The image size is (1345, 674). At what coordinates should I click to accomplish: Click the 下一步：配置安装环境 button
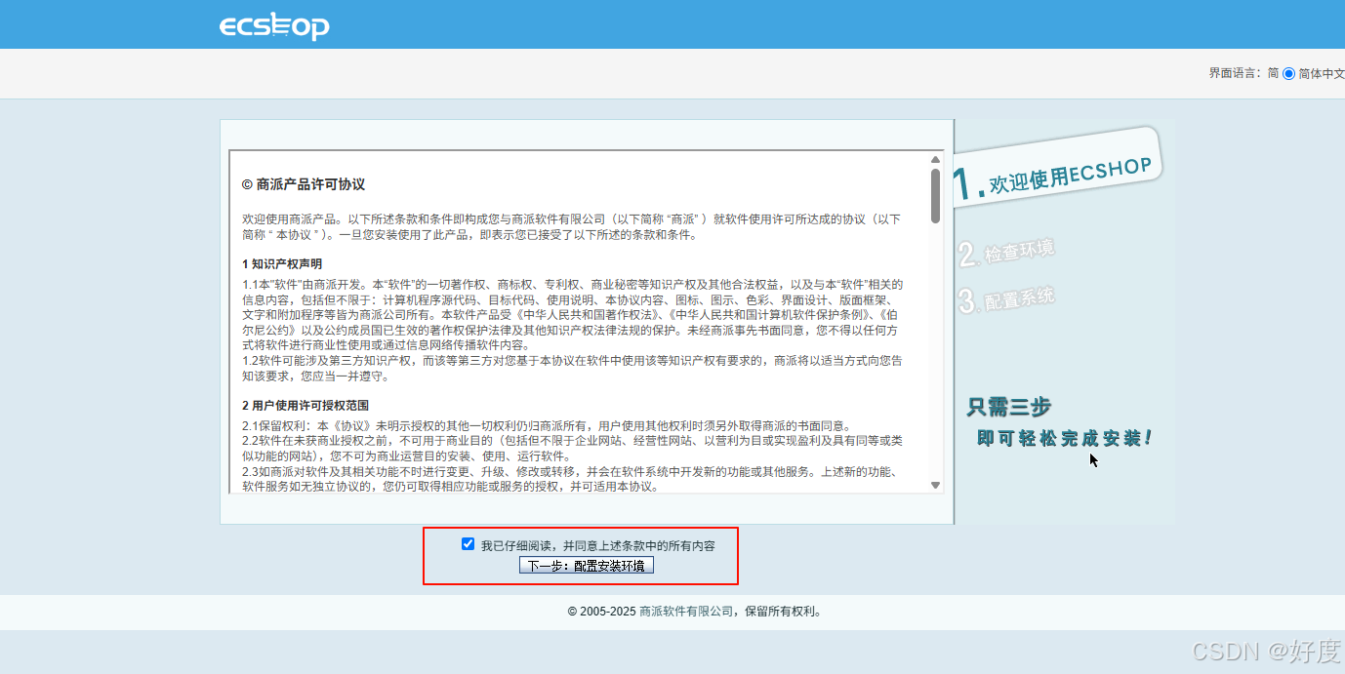(586, 565)
